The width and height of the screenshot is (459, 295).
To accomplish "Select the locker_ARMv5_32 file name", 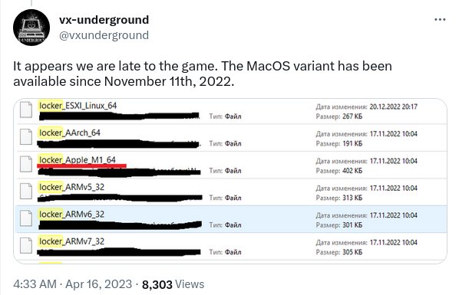I will click(x=71, y=187).
